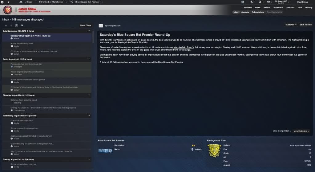
Task: Follow the Macclesfield Town's link
Action: tap(184, 47)
